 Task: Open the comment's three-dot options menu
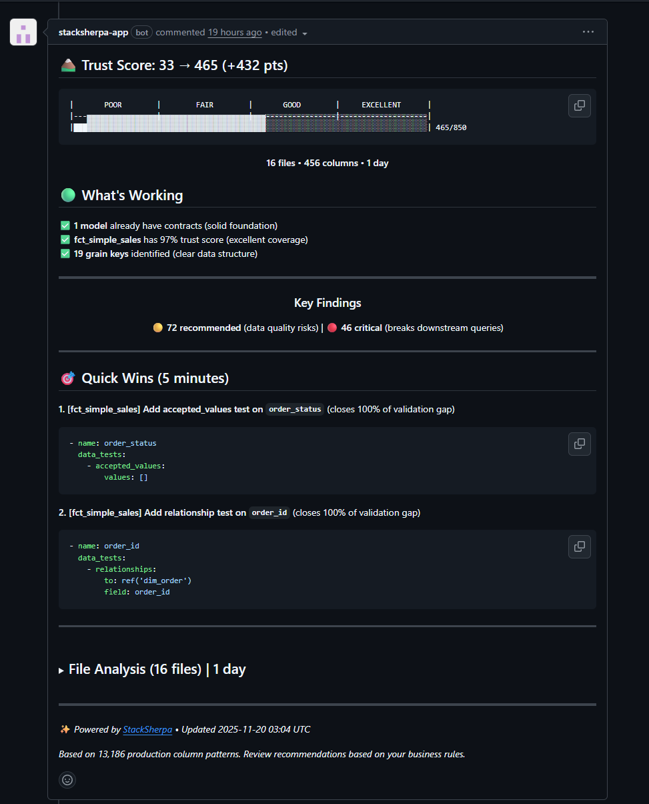(x=588, y=32)
